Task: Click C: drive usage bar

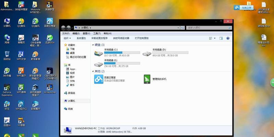Action: [122, 53]
